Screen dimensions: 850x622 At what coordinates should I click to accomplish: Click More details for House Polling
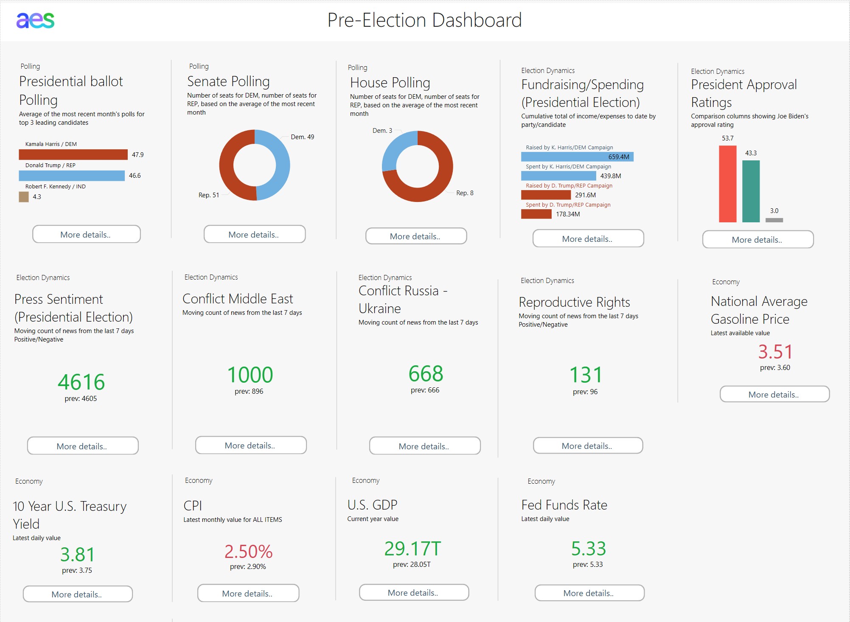pos(416,236)
